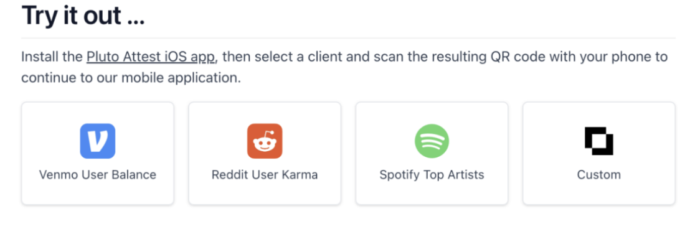This screenshot has height=229, width=690.
Task: Select the Spotify Top Artists label
Action: [432, 174]
